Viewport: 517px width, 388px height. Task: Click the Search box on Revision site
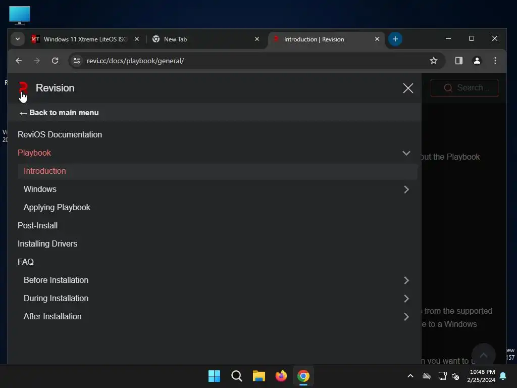click(464, 88)
